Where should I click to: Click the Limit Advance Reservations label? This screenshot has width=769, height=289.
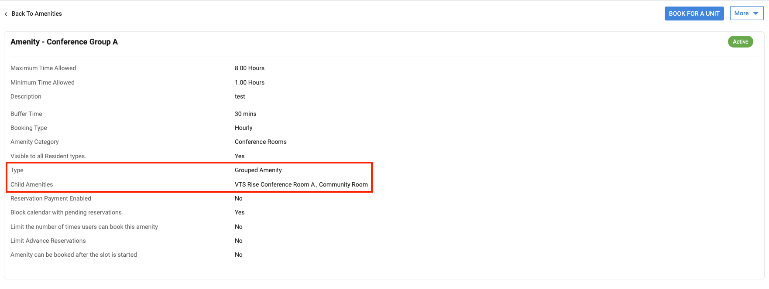click(x=48, y=241)
